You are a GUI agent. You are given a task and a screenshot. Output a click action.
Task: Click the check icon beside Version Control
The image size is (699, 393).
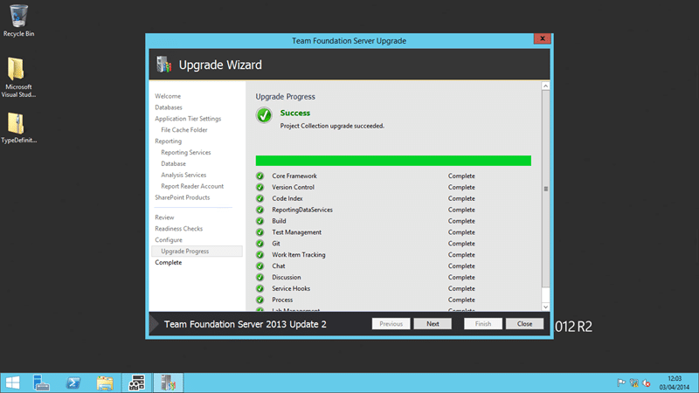click(260, 187)
